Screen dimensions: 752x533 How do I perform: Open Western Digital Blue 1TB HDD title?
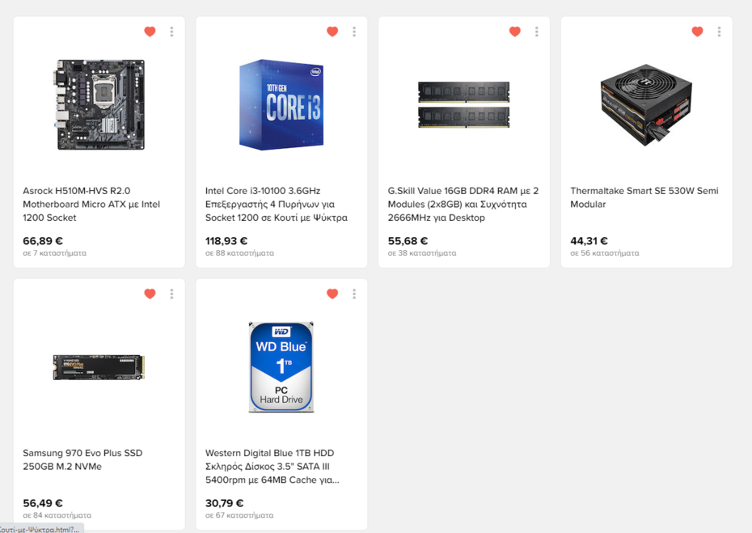(x=272, y=467)
